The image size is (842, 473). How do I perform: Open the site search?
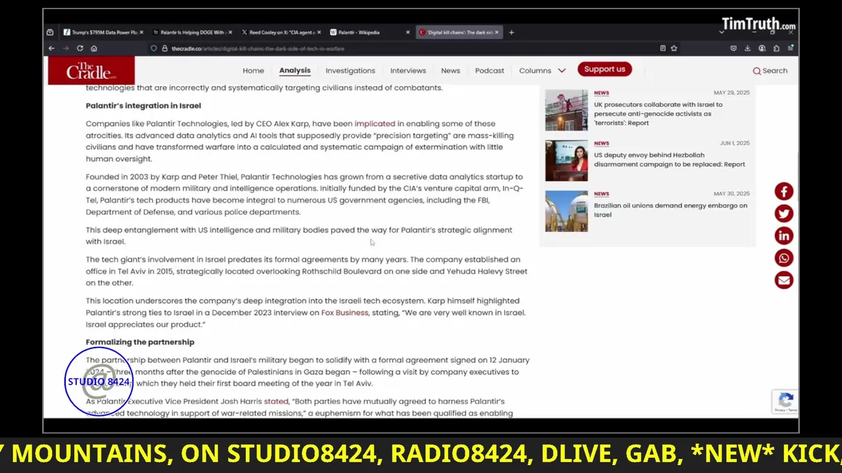[x=770, y=70]
